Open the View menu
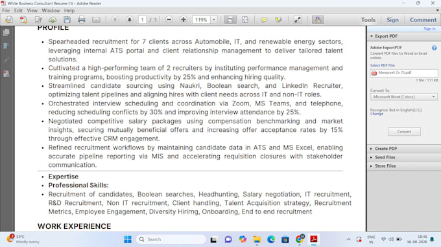 [x=32, y=10]
